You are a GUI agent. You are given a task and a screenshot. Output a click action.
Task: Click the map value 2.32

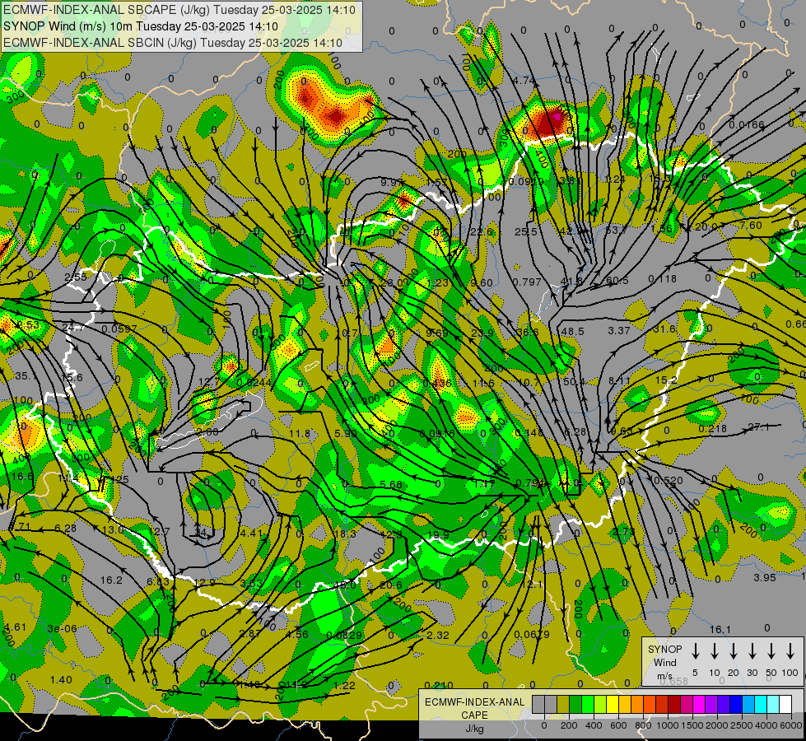pyautogui.click(x=438, y=635)
